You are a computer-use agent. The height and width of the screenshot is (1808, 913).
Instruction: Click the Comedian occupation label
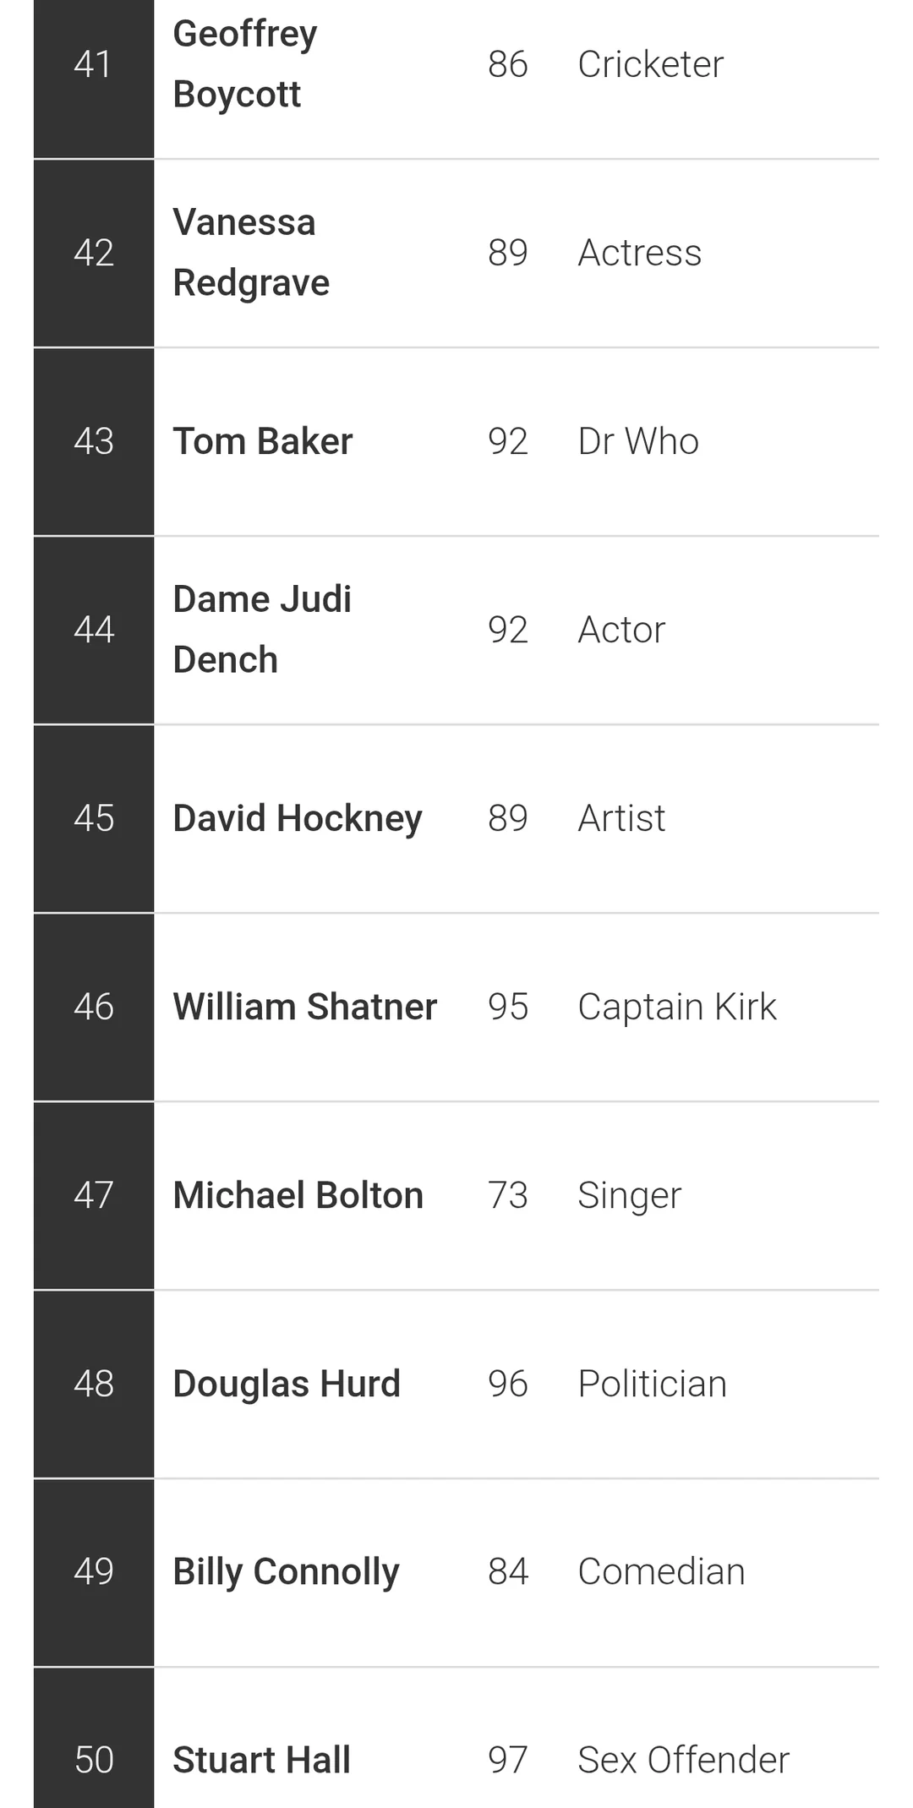(x=661, y=1572)
